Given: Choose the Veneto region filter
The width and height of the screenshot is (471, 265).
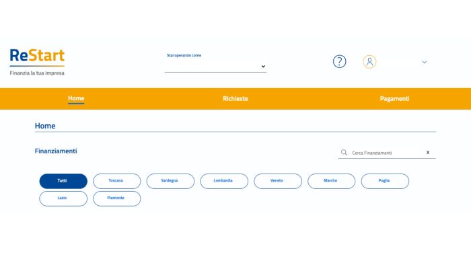Looking at the screenshot, I should pos(278,181).
